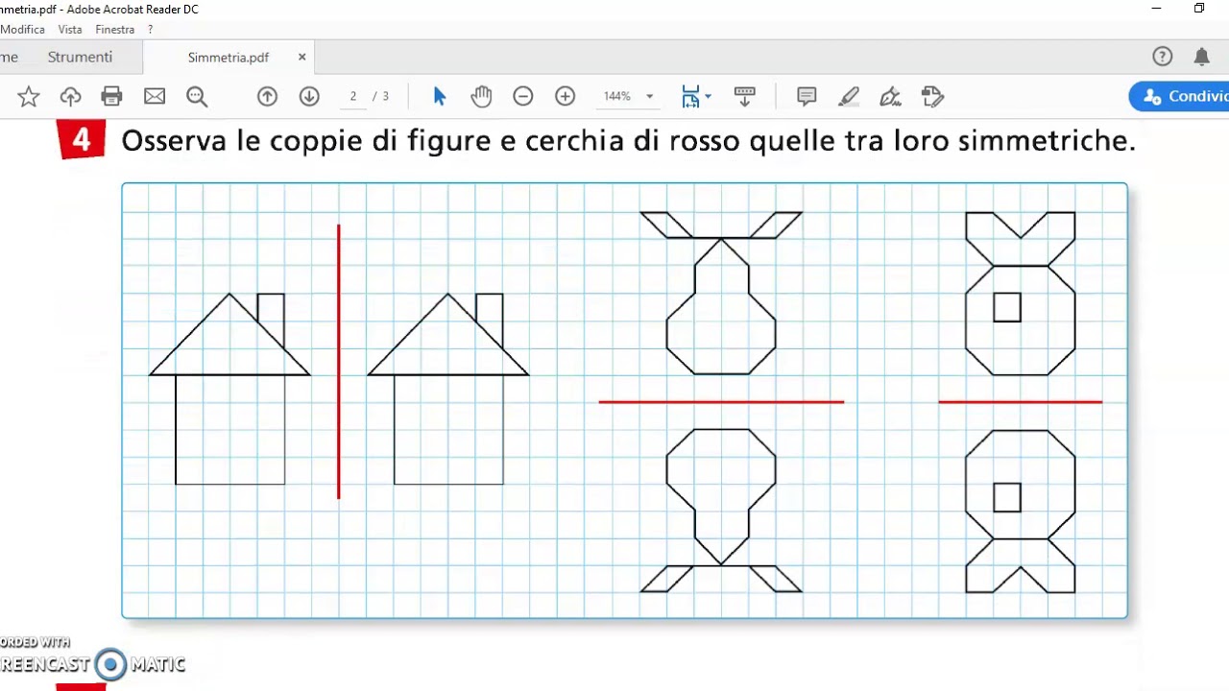The height and width of the screenshot is (691, 1229).
Task: Open the Finestra menu
Action: [115, 30]
